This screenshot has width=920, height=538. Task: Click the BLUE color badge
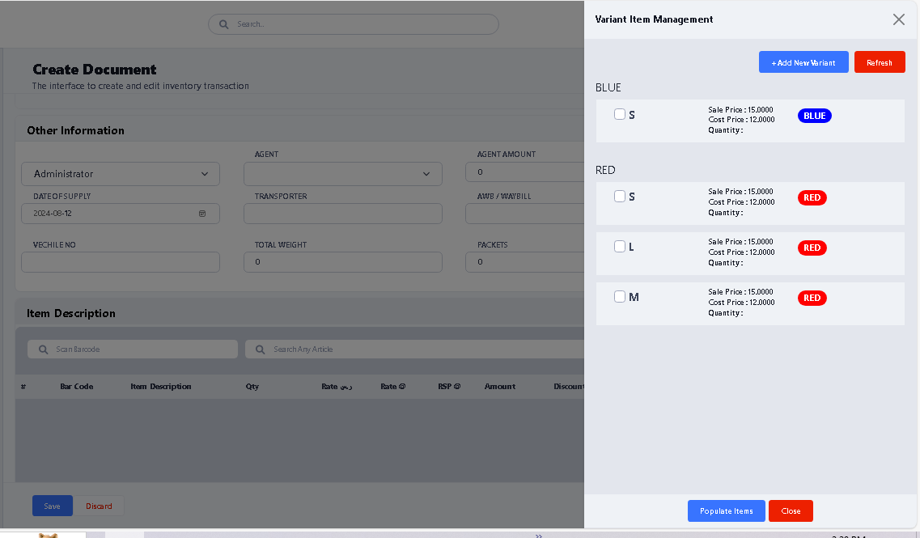point(814,116)
